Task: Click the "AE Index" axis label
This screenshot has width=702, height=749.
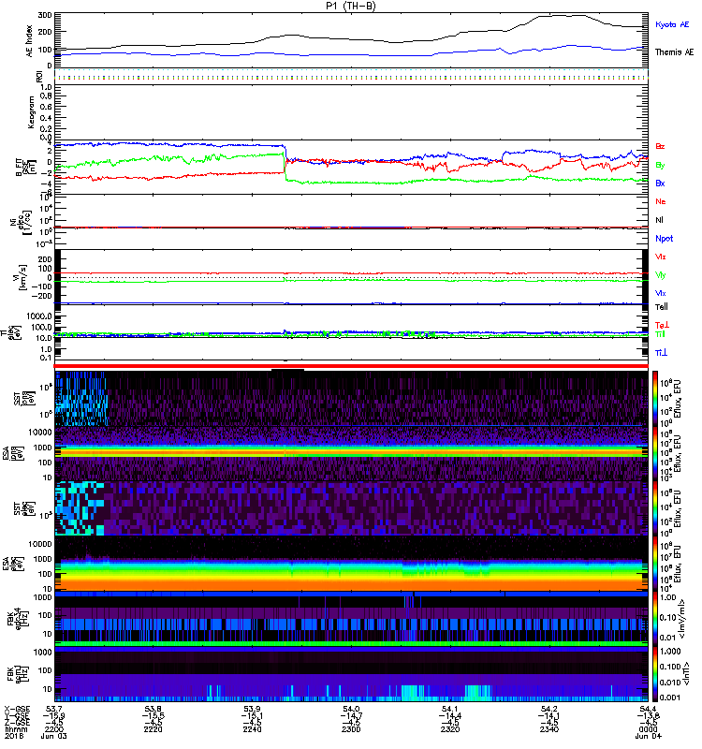Action: coord(30,41)
